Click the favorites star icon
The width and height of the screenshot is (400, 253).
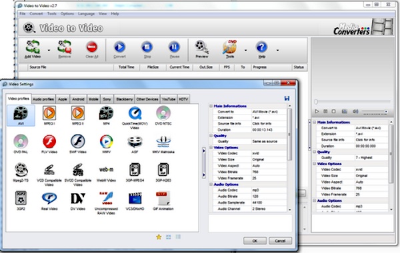click(x=159, y=237)
